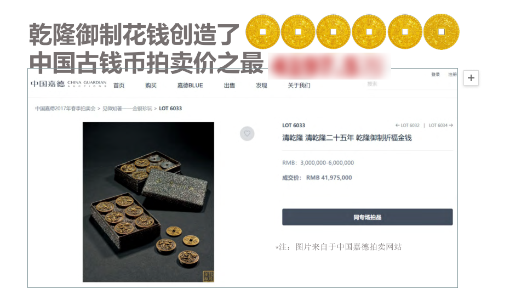
Task: Click the first gold coin image in header
Action: click(263, 32)
